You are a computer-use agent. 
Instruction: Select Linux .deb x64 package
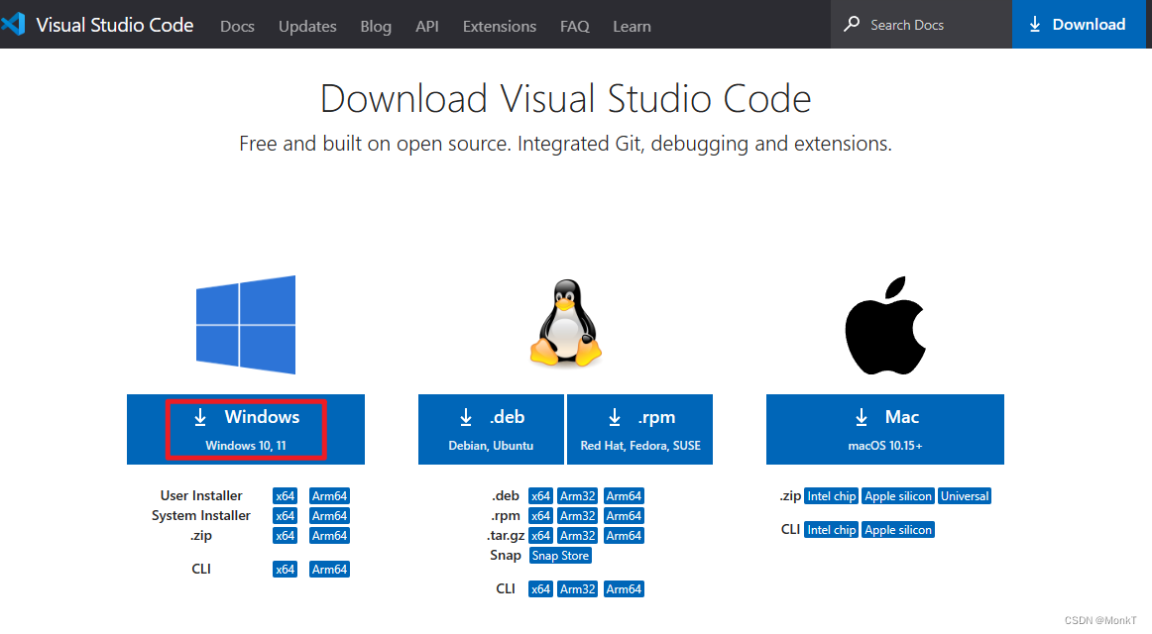click(540, 496)
